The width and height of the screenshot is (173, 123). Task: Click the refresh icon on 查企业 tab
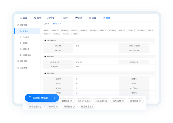tap(58, 24)
